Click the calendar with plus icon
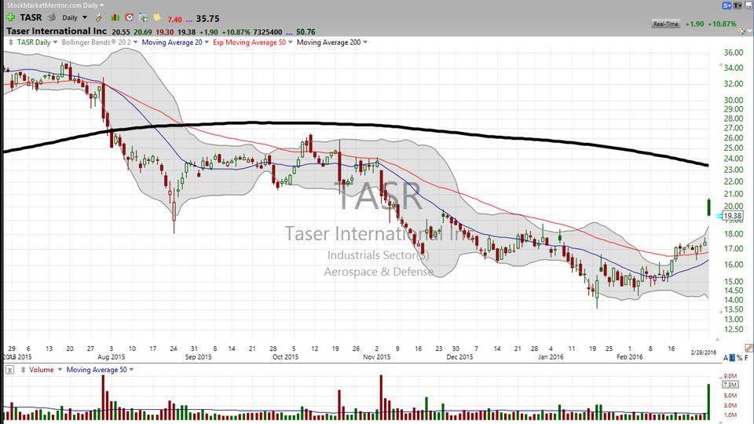This screenshot has height=424, width=754. click(x=143, y=17)
